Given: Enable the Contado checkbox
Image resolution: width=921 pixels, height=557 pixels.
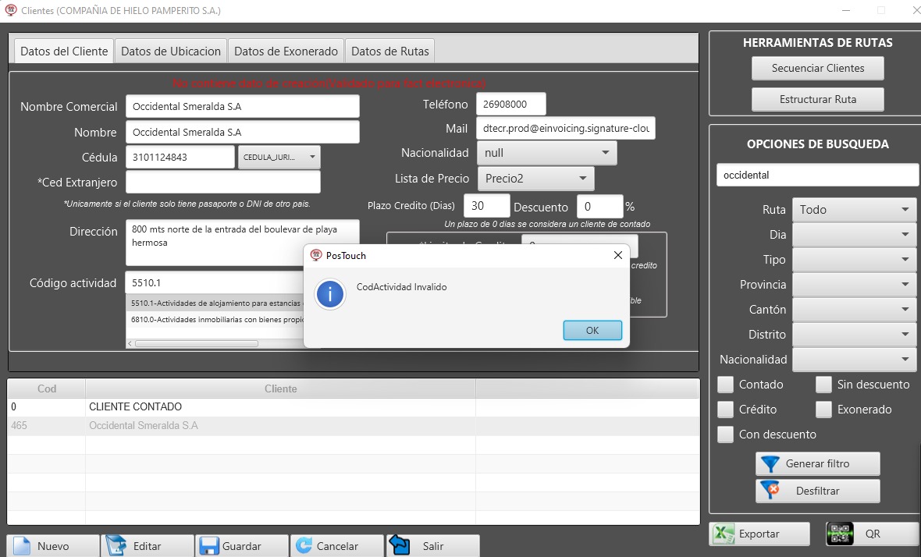Looking at the screenshot, I should [x=726, y=385].
